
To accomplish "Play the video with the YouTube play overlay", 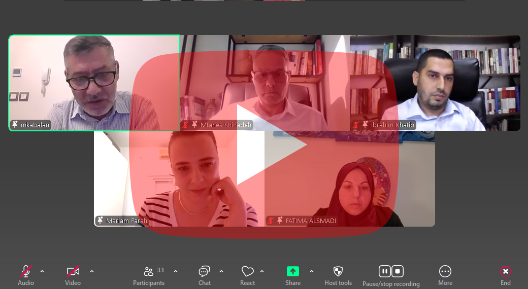I will coord(264,144).
